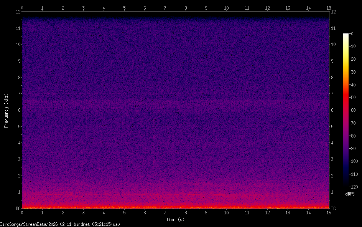Viewport: 362px width, 227px height.
Task: Click the DC label on the right frequency axis
Action: [x=334, y=209]
